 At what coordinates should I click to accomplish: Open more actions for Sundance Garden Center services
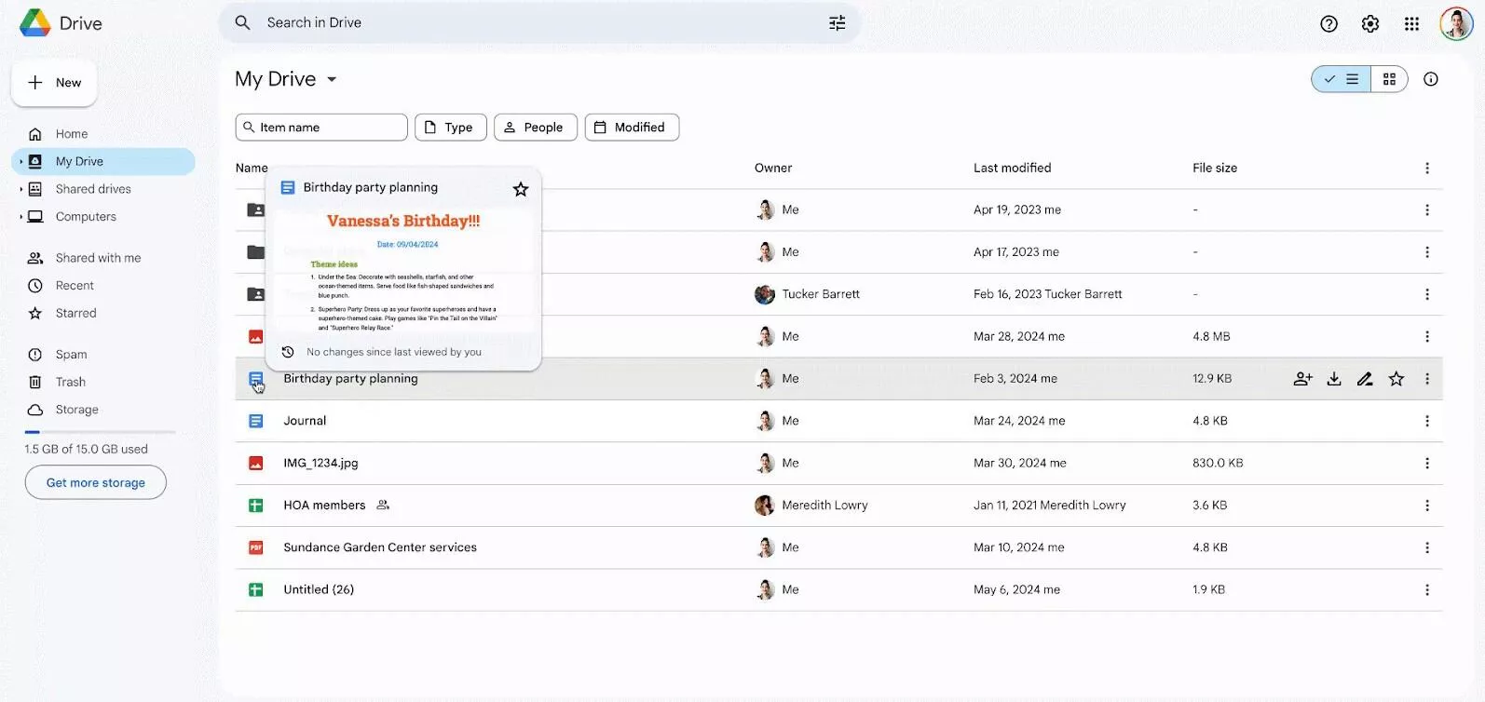click(1426, 547)
